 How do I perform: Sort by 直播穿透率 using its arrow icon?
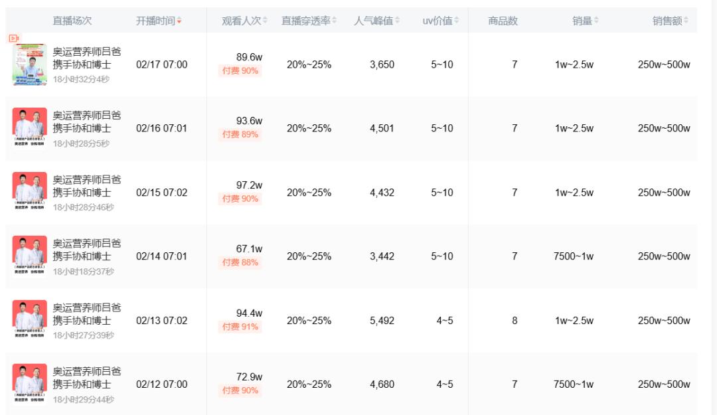334,21
